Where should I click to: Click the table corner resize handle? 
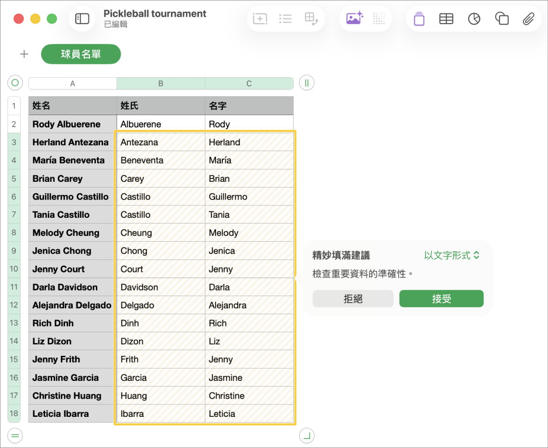point(307,436)
